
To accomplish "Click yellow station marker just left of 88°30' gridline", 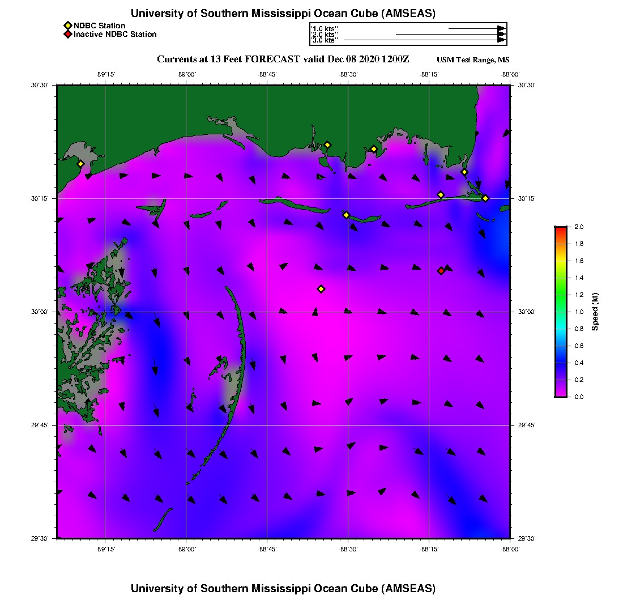I will (x=346, y=215).
